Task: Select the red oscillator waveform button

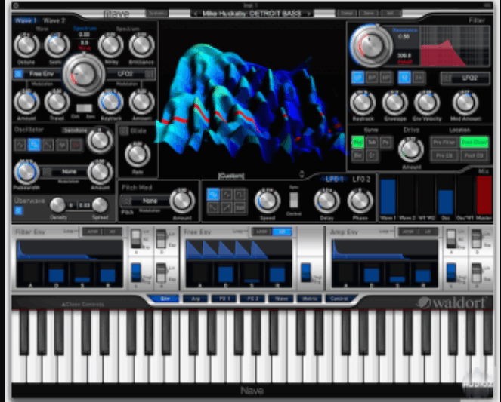Action: click(76, 145)
